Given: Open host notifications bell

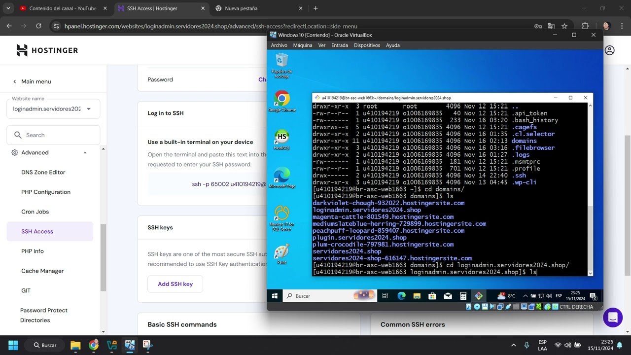Looking at the screenshot, I should click(619, 345).
